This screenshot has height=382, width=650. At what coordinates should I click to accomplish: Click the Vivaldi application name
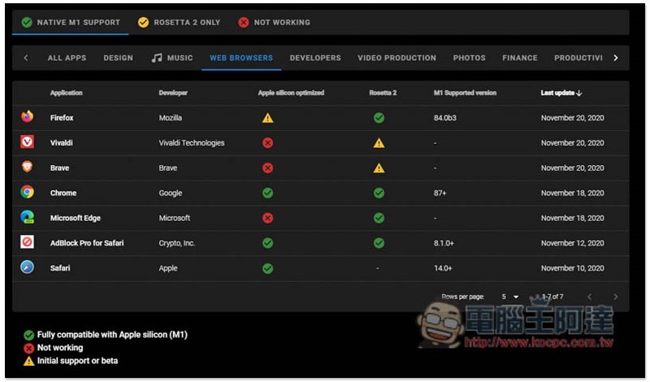tap(62, 143)
